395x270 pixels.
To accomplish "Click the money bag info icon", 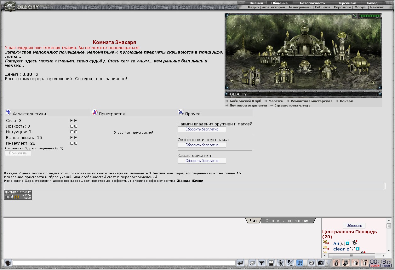I will click(x=336, y=263).
